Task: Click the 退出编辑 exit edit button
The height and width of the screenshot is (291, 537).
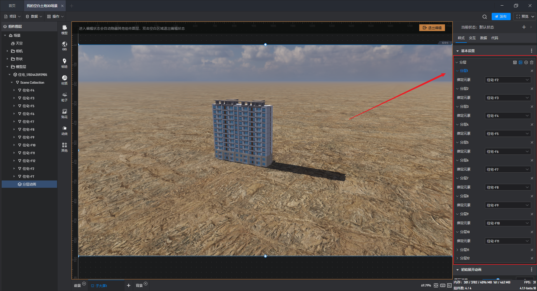Action: pos(432,28)
